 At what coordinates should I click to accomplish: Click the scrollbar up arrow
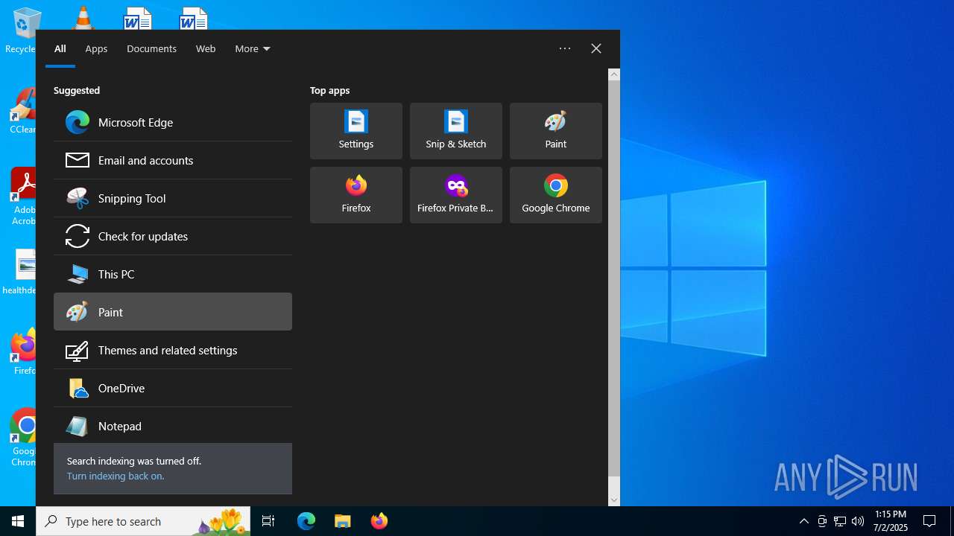614,74
